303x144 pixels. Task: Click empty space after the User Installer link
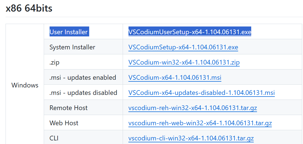[276, 32]
